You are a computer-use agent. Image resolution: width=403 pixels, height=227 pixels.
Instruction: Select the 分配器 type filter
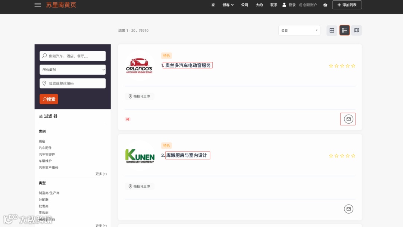pos(44,199)
